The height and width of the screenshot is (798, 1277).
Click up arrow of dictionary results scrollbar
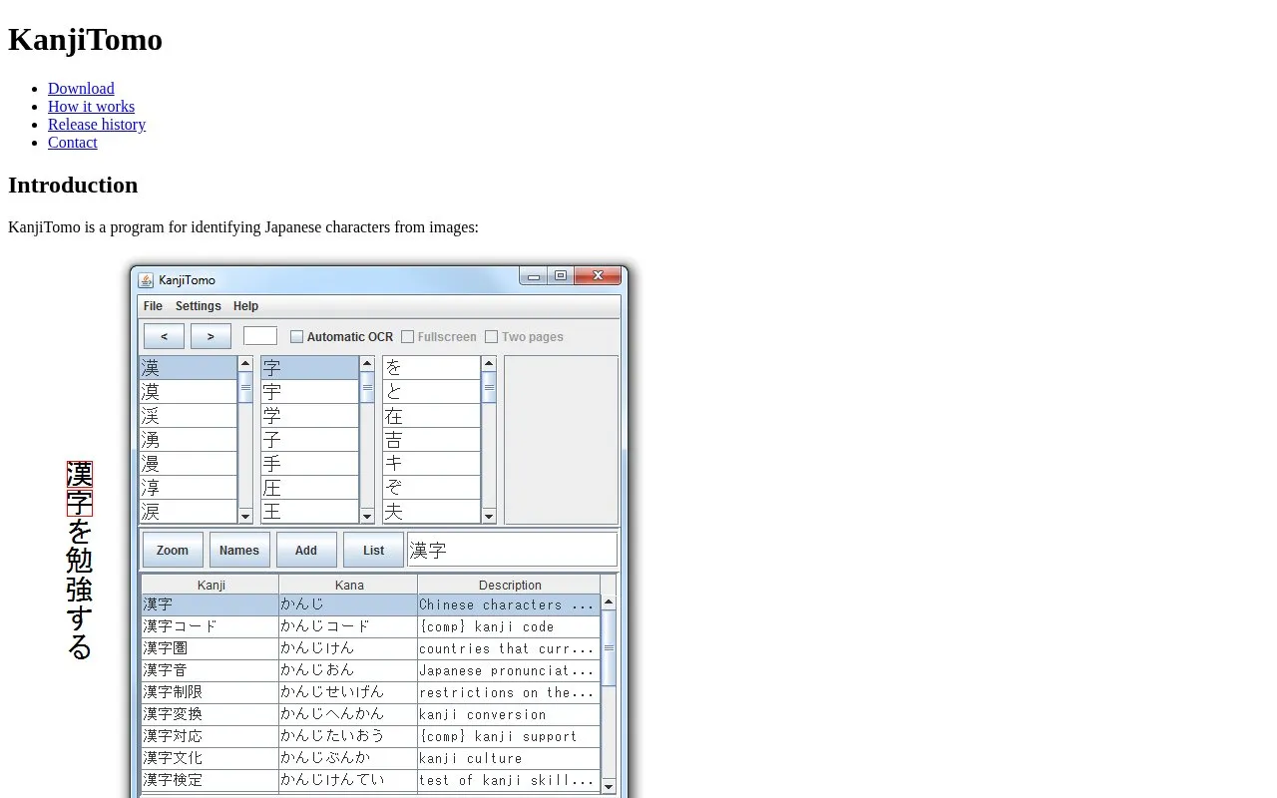coord(609,601)
